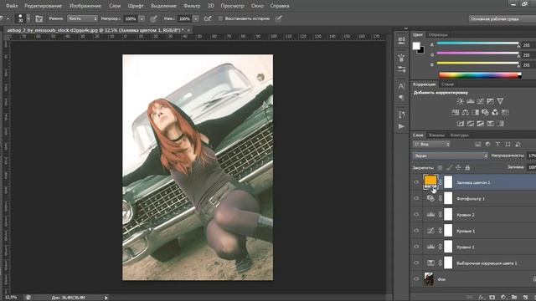
Task: Add an Invert adjustment
Action: pyautogui.click(x=461, y=124)
